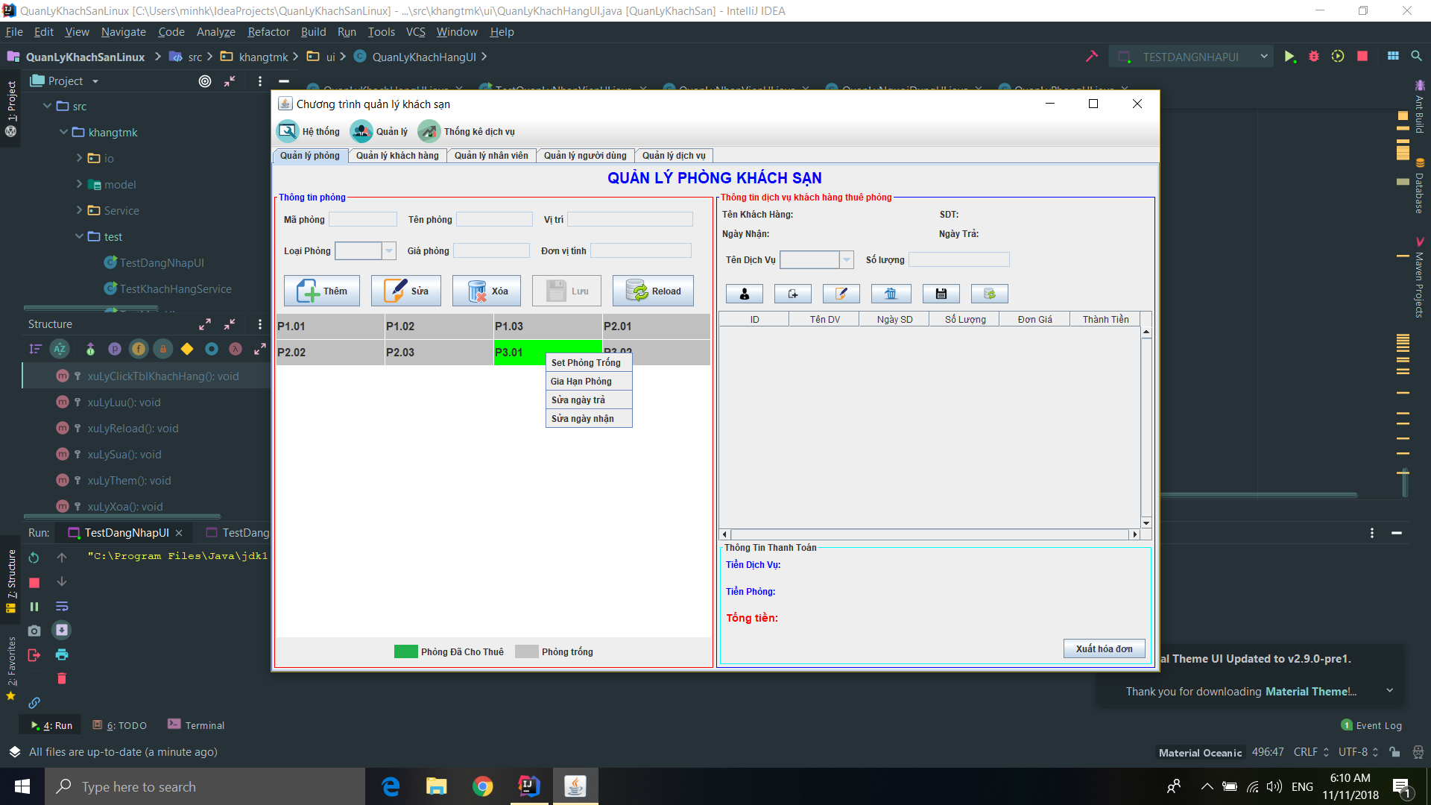Image resolution: width=1431 pixels, height=805 pixels.
Task: Click the green Phòng Đã Cho Thuê swatch
Action: tap(405, 652)
